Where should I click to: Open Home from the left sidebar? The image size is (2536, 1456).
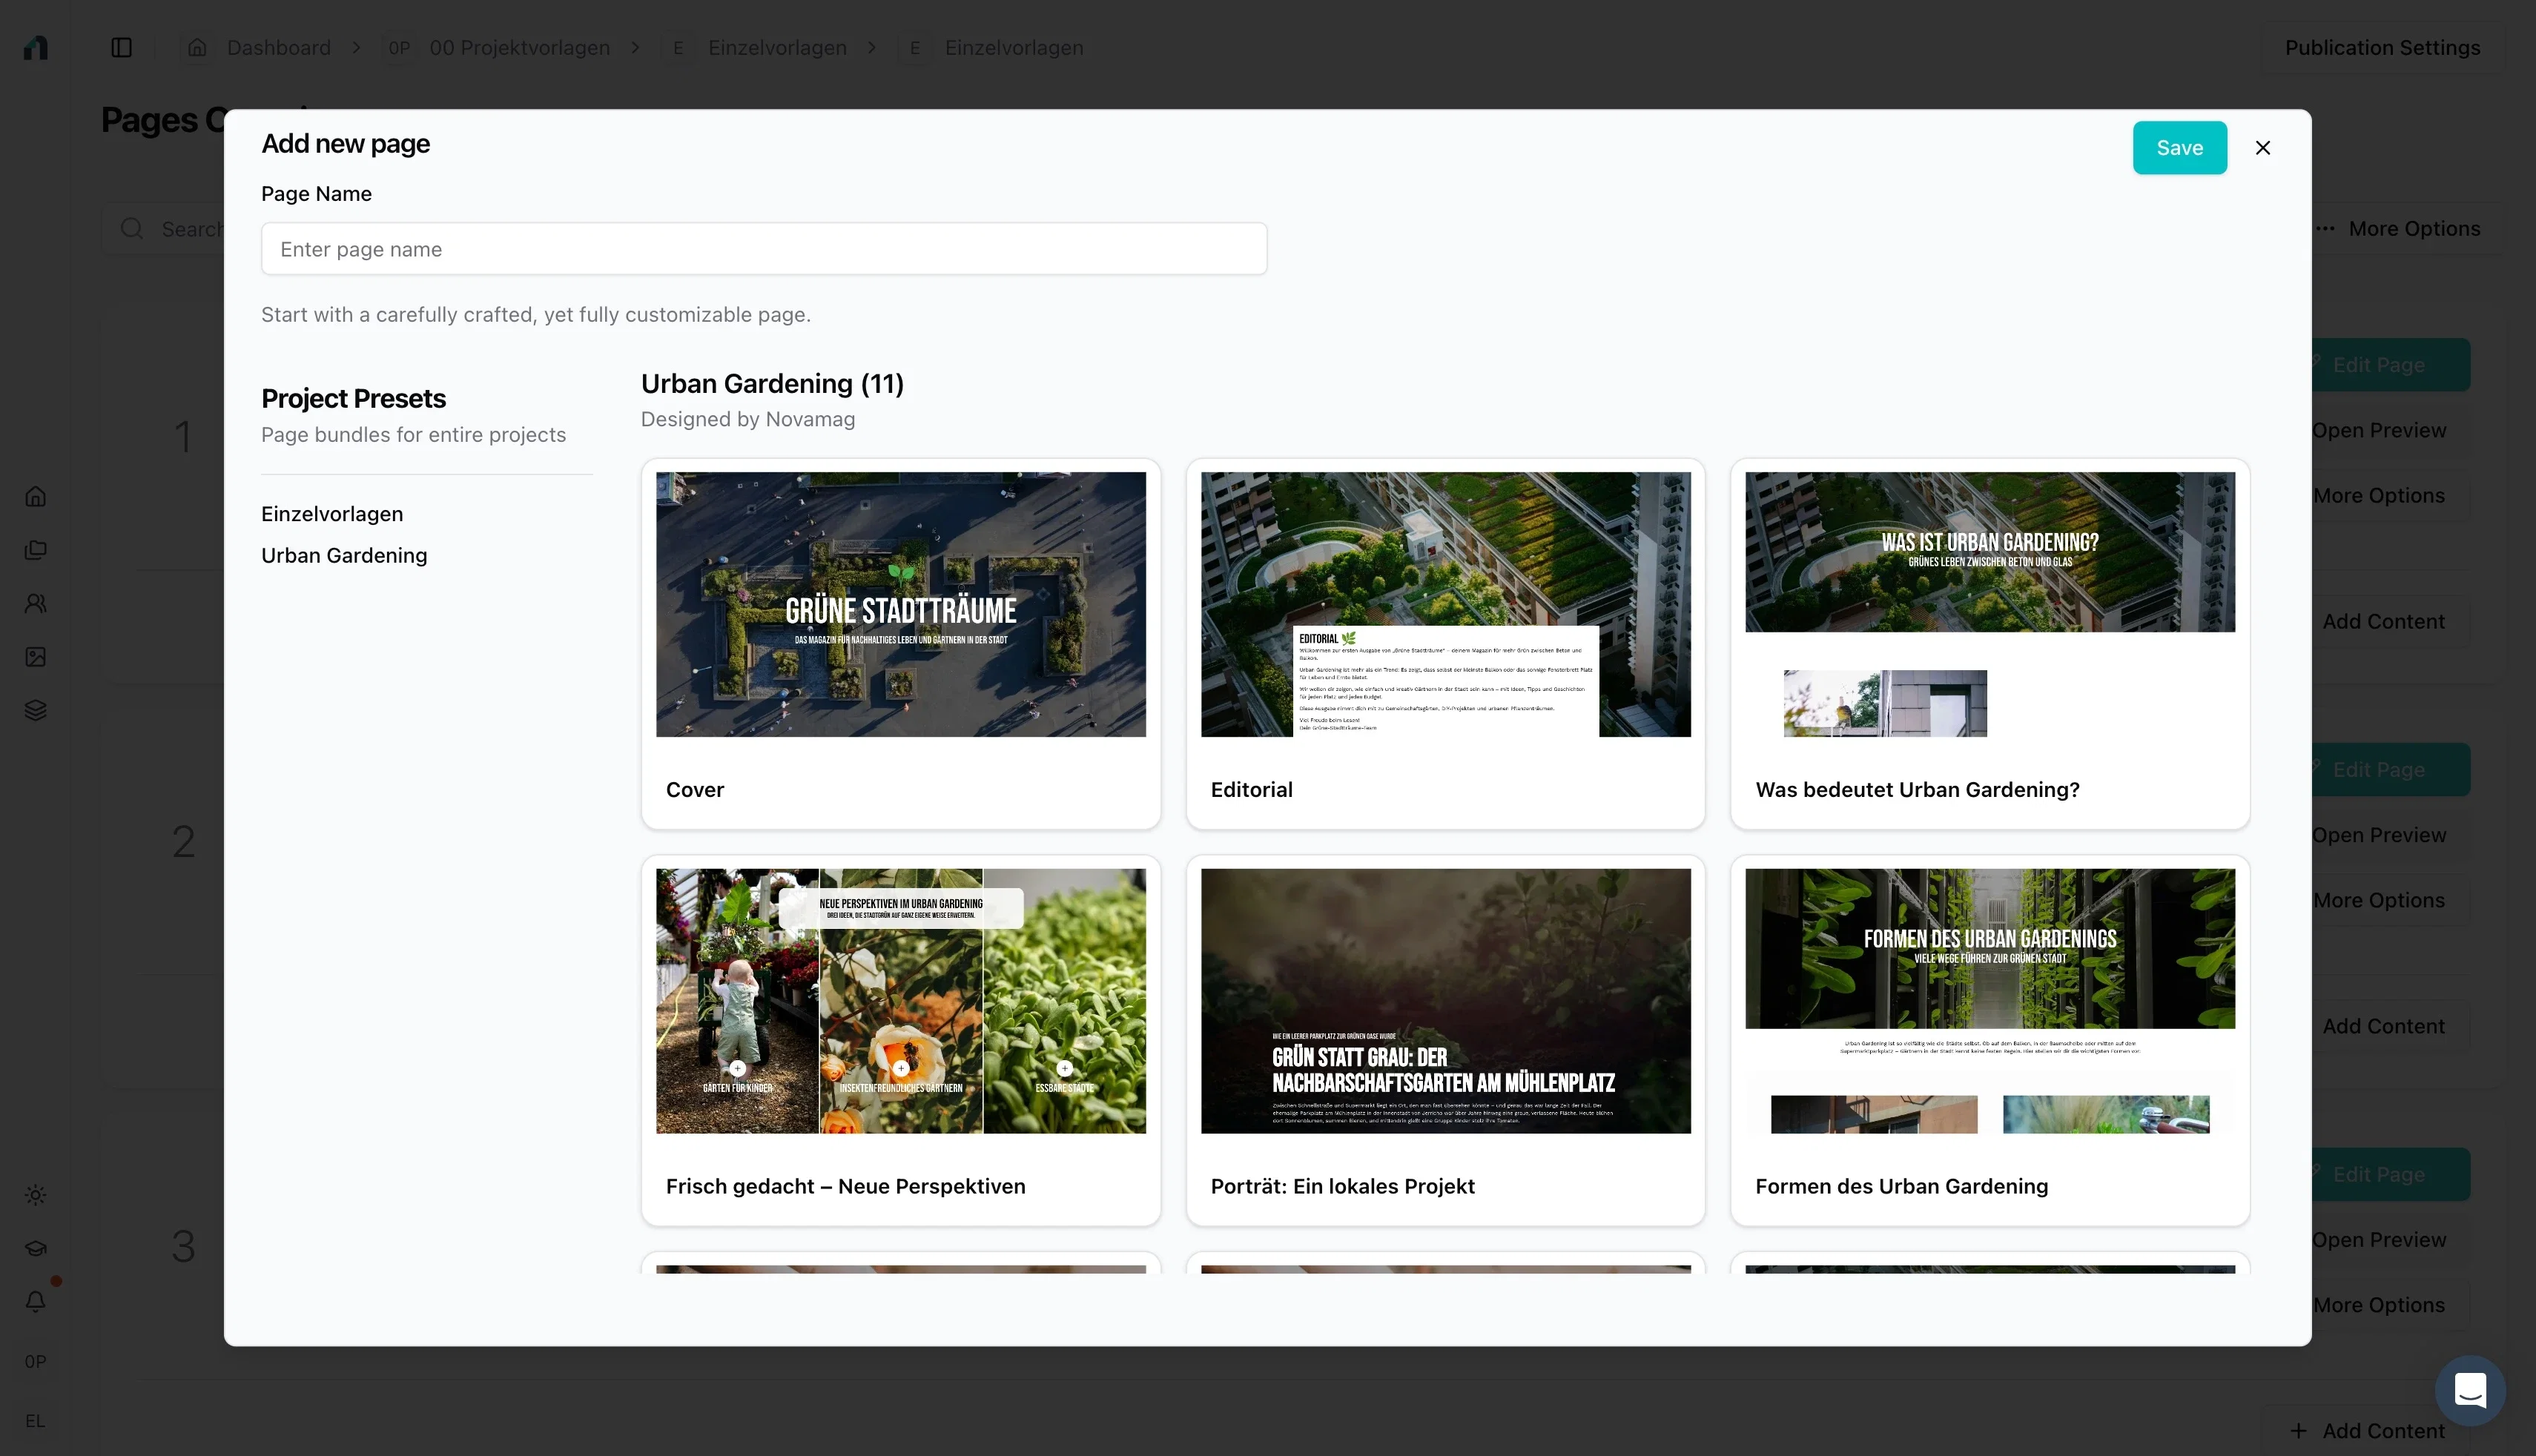[x=36, y=496]
